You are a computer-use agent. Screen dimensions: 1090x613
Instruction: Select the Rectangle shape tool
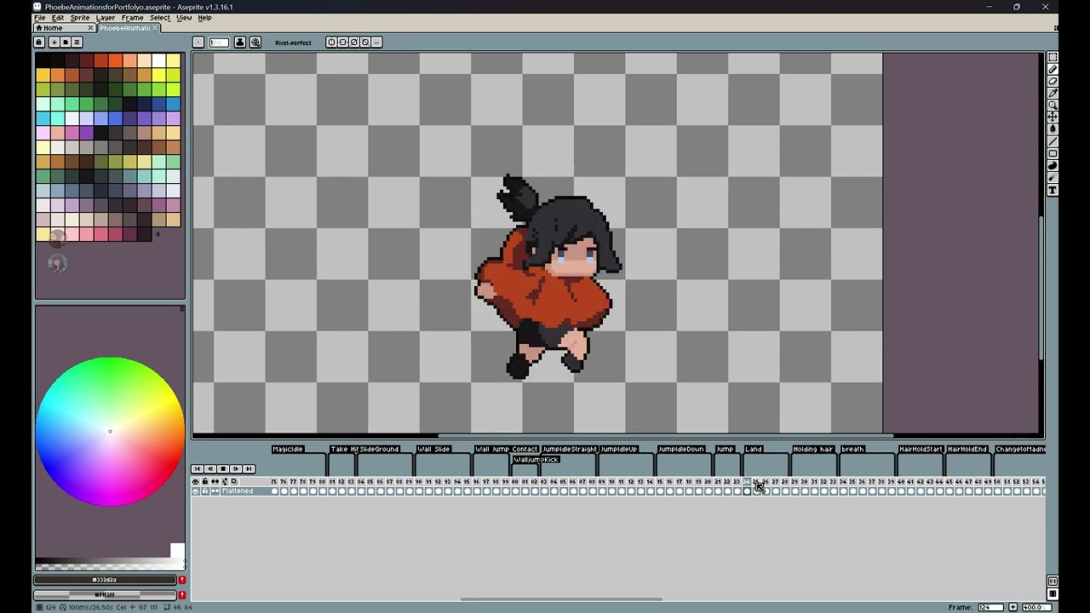pyautogui.click(x=1053, y=153)
